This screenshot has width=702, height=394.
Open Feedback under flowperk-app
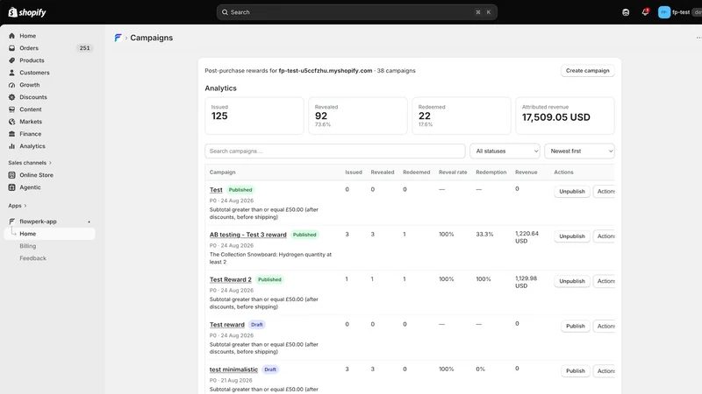(32, 258)
